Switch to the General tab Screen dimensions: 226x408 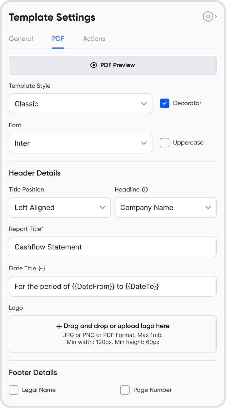[21, 39]
